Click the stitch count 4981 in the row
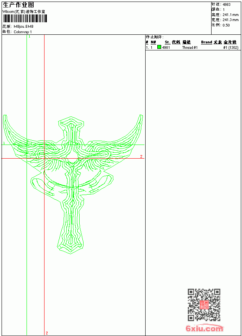242x336 pixels. click(166, 48)
